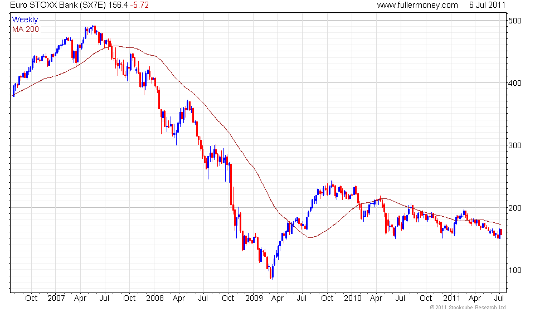The image size is (535, 312).
Task: Click the 2011 year label on time axis
Action: [452, 299]
